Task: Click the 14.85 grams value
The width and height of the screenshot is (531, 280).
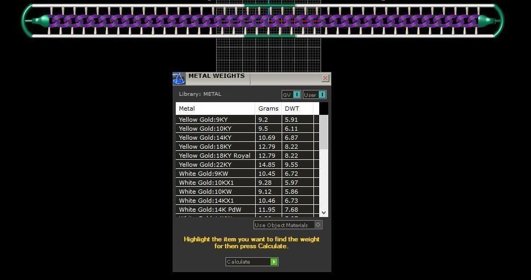Action: 267,164
